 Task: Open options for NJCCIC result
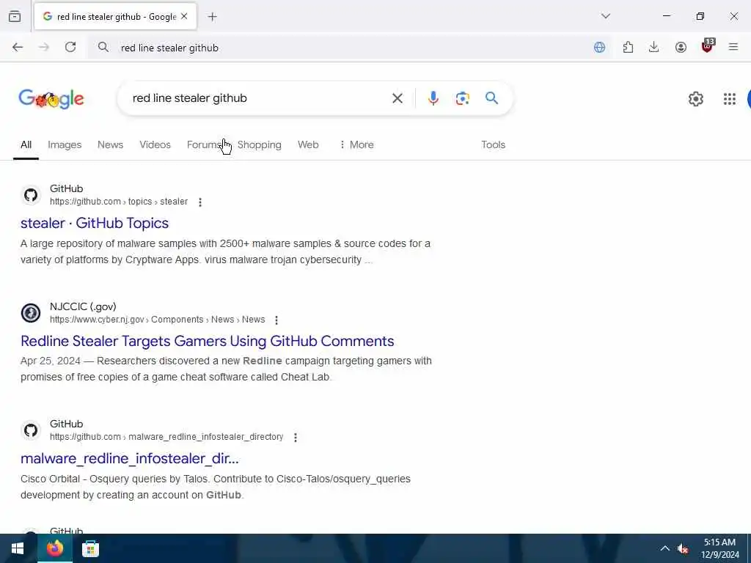click(276, 320)
